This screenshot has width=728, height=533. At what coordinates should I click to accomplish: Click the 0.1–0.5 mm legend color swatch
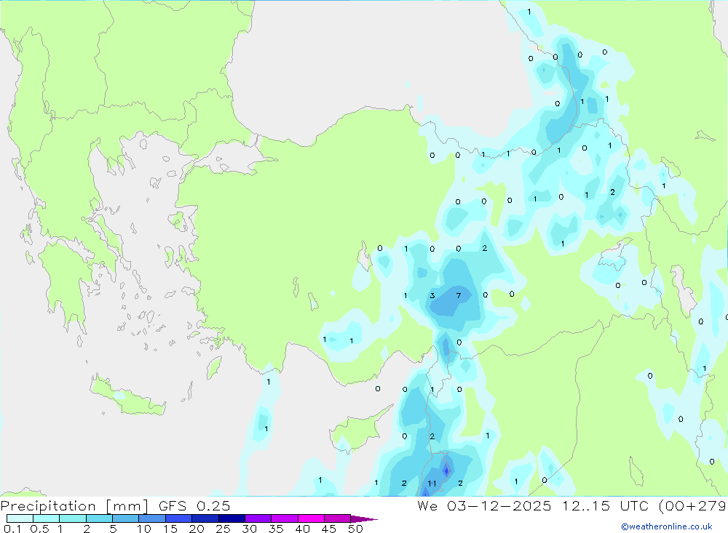(20, 518)
